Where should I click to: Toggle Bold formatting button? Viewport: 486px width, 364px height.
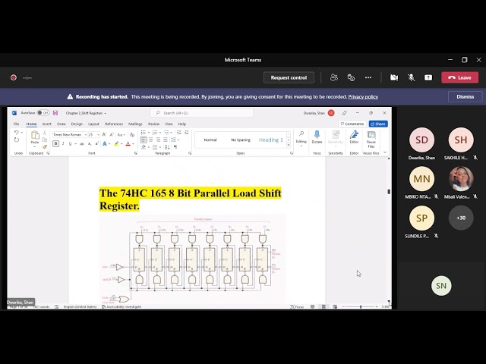tap(55, 143)
